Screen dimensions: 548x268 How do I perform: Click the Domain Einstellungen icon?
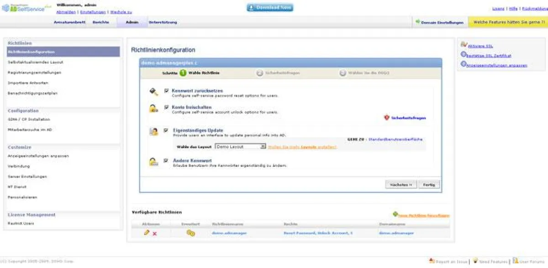pos(418,22)
